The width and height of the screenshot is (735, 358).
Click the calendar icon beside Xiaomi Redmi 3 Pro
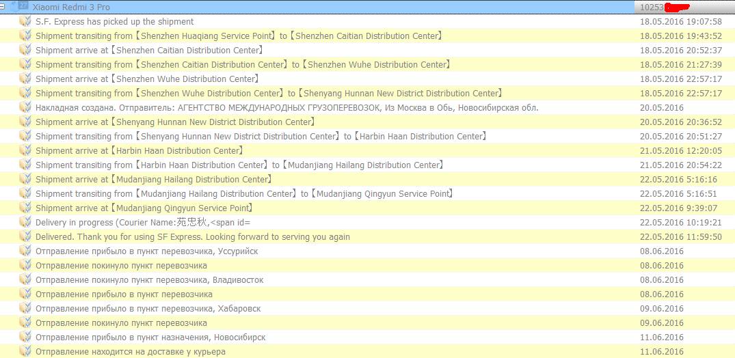tap(23, 6)
